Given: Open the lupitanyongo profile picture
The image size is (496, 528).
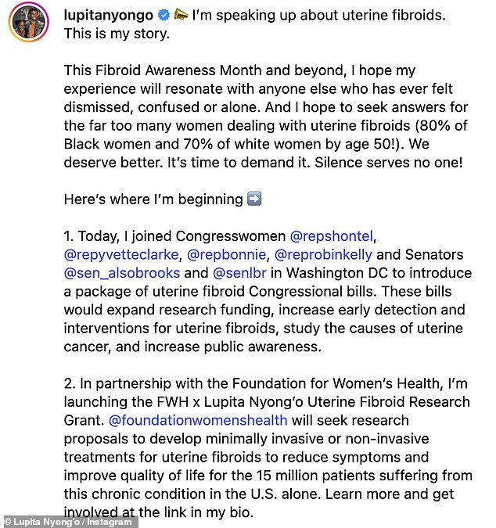Looking at the screenshot, I should click(28, 22).
